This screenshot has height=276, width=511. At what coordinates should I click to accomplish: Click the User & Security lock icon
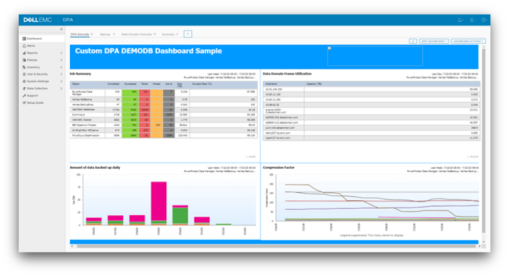(x=24, y=74)
